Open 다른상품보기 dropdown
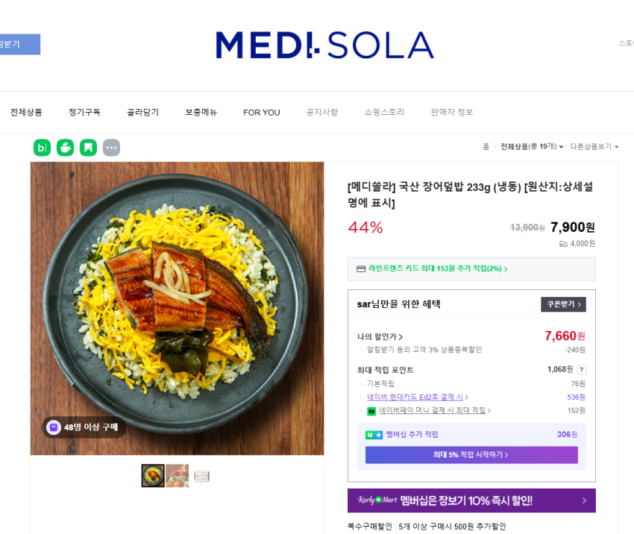The height and width of the screenshot is (534, 634). coord(594,146)
